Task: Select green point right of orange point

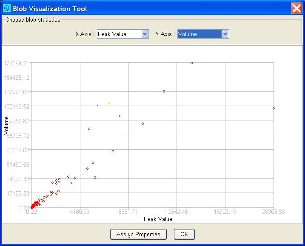Action: 120,116
